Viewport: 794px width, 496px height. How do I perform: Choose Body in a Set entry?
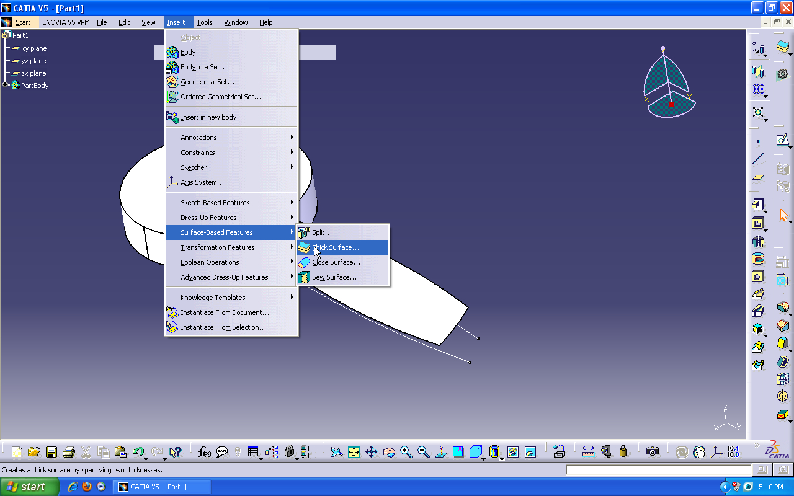click(x=231, y=67)
